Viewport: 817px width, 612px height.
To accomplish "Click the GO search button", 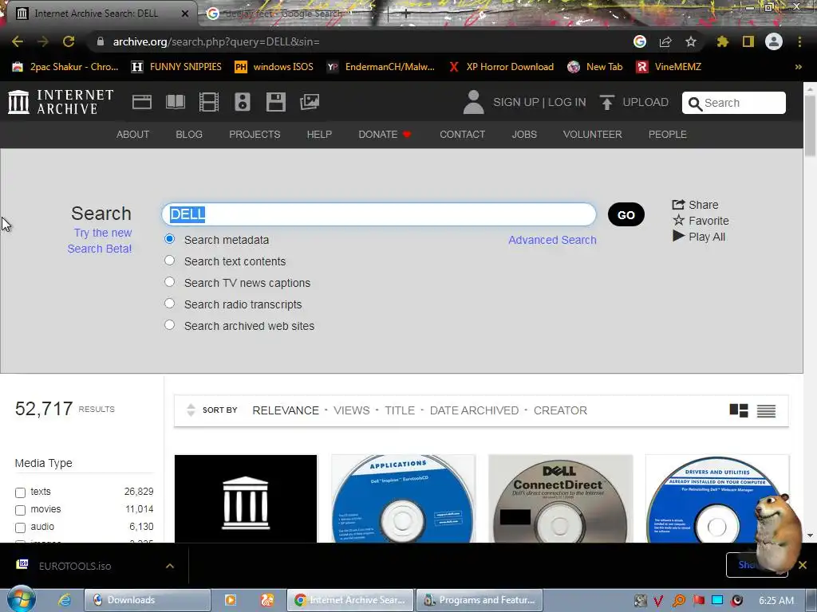I will pos(626,215).
